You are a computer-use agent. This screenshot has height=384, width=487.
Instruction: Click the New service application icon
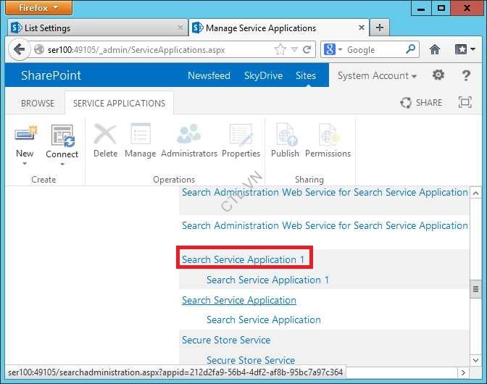pyautogui.click(x=25, y=135)
